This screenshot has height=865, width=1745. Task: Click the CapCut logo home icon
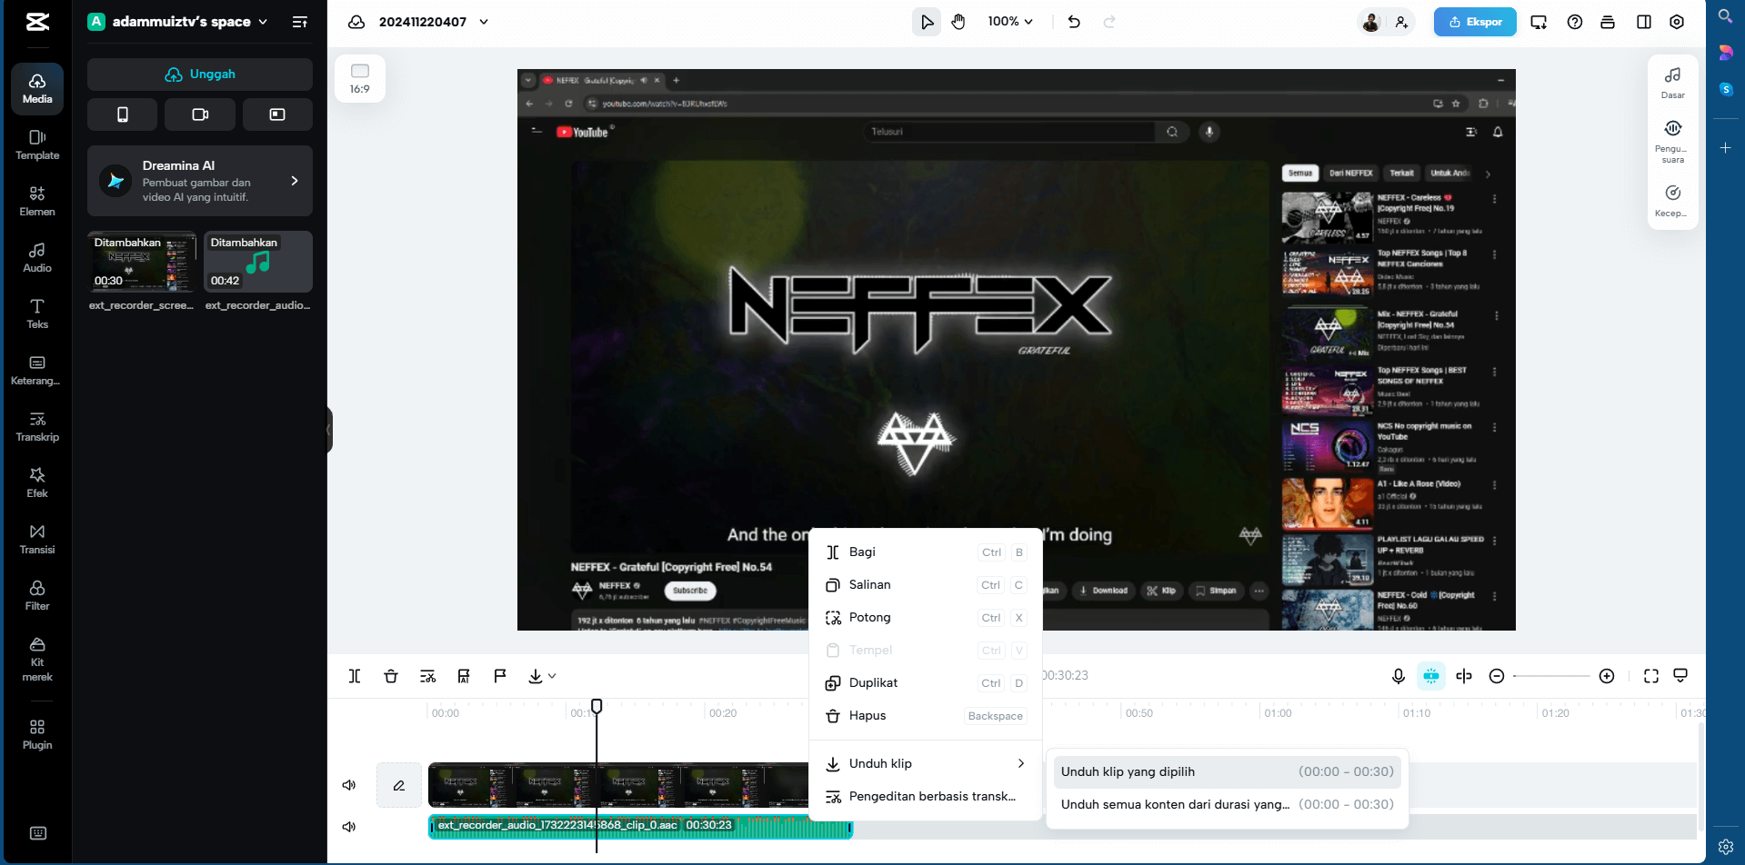(37, 22)
